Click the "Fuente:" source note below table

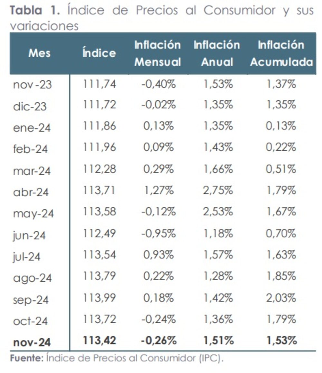(x=26, y=358)
